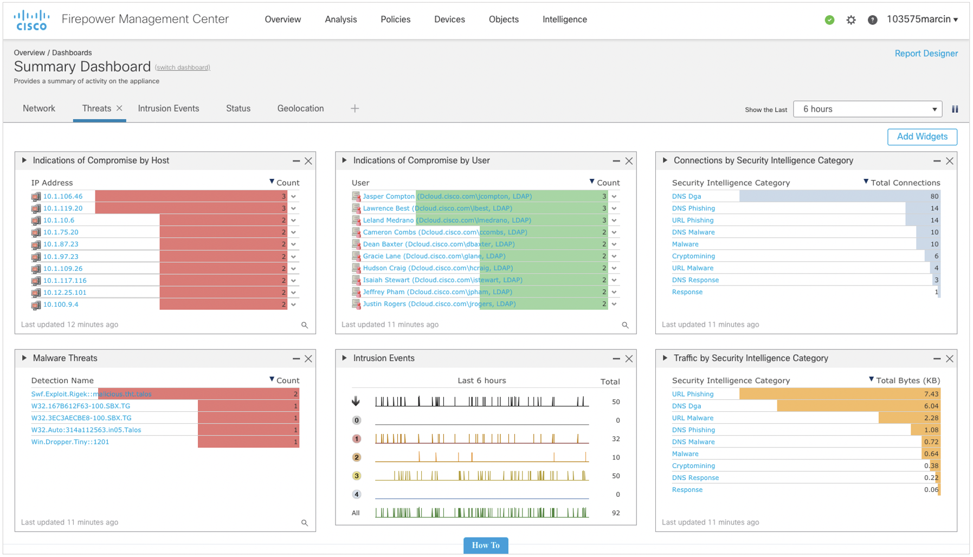
Task: Open the Show the Last 6 hours dropdown
Action: pyautogui.click(x=867, y=109)
